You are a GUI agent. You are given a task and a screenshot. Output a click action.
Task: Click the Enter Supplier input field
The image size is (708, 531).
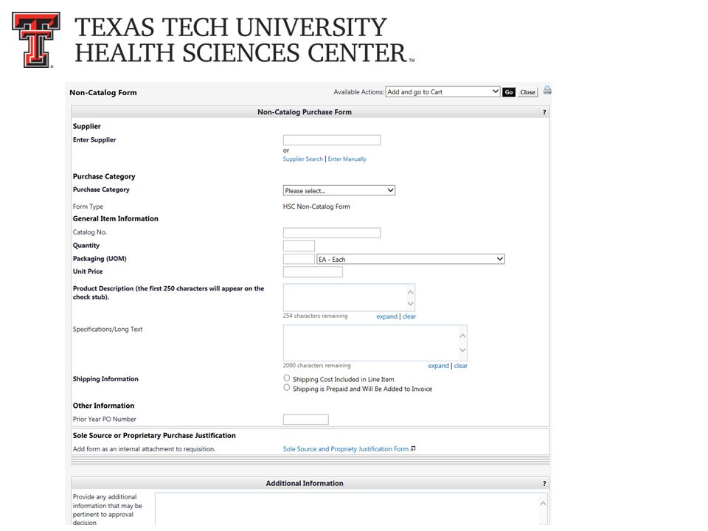pyautogui.click(x=332, y=140)
